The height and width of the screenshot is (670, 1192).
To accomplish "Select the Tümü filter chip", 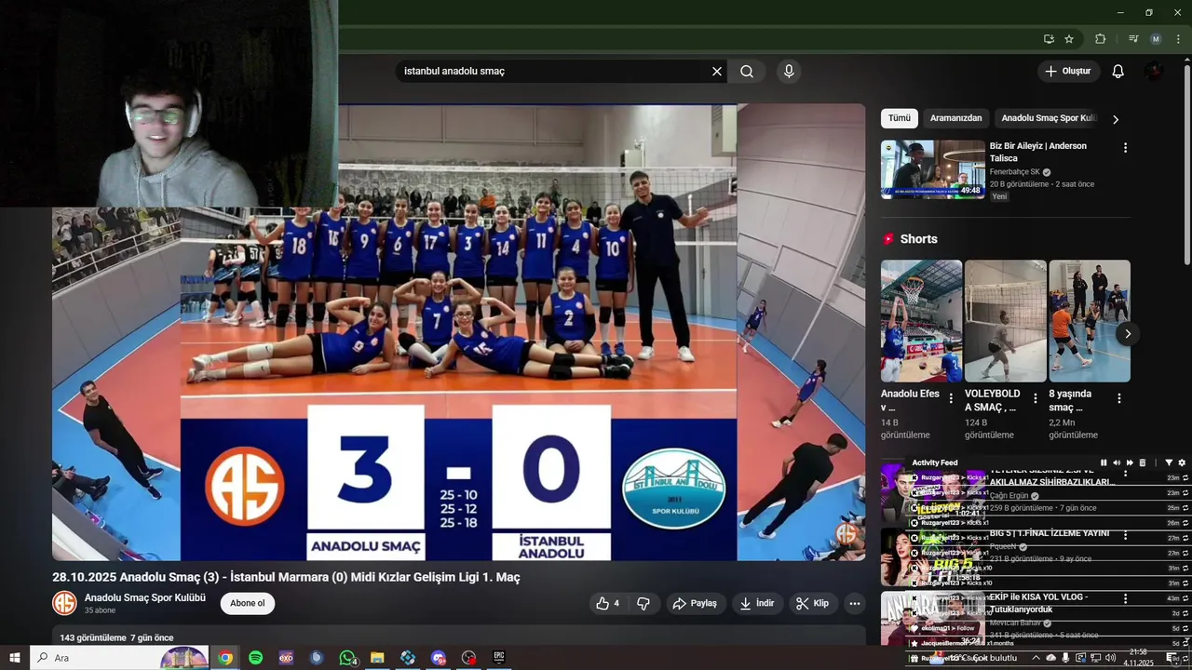I will tap(899, 118).
